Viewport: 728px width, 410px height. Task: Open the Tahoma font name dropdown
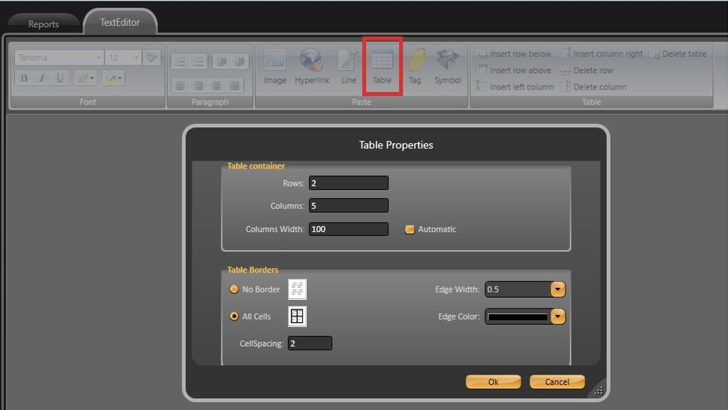click(99, 58)
